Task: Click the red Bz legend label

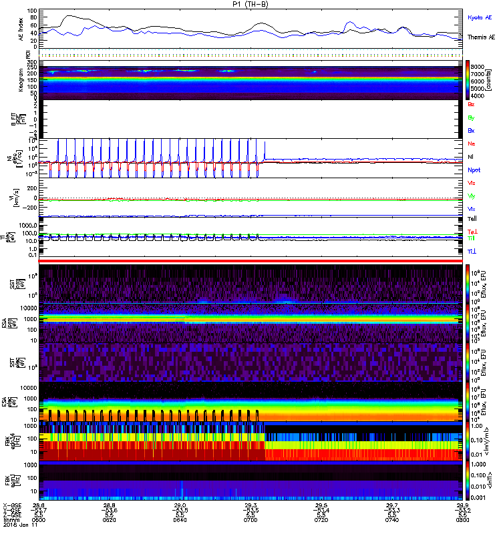Action: pyautogui.click(x=471, y=104)
